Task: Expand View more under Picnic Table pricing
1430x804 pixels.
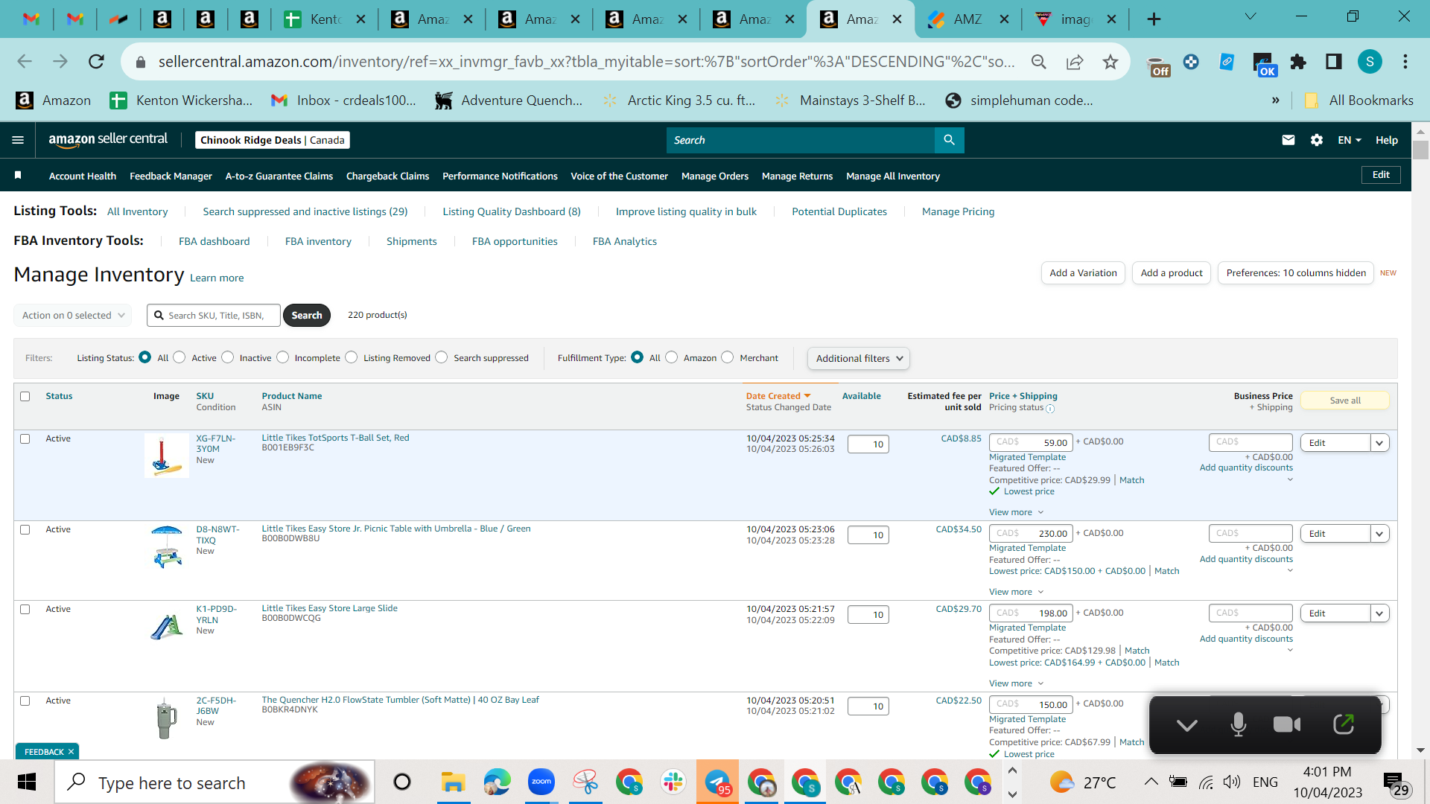Action: 1016,592
